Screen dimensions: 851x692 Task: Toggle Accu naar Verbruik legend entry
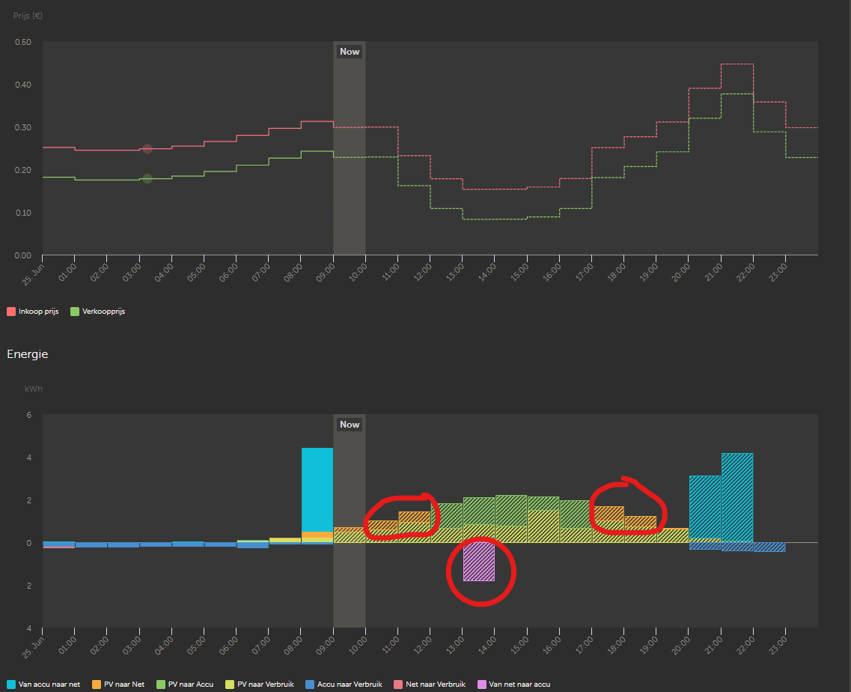coord(344,685)
